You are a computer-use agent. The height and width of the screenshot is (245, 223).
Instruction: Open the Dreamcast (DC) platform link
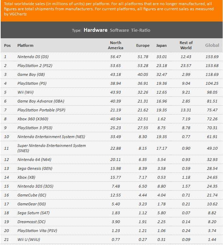click(x=31, y=222)
